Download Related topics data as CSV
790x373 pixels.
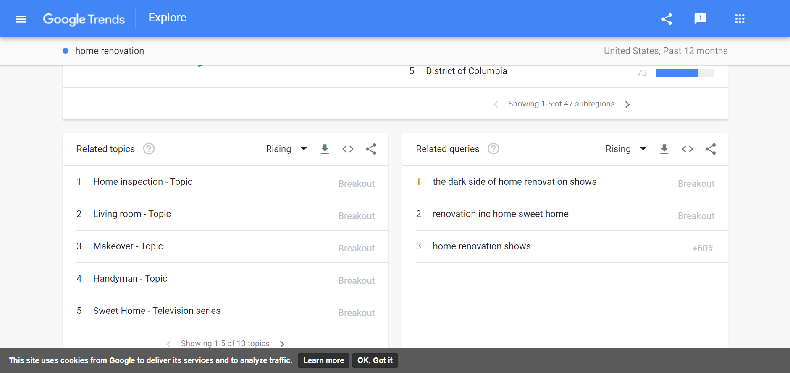[325, 149]
